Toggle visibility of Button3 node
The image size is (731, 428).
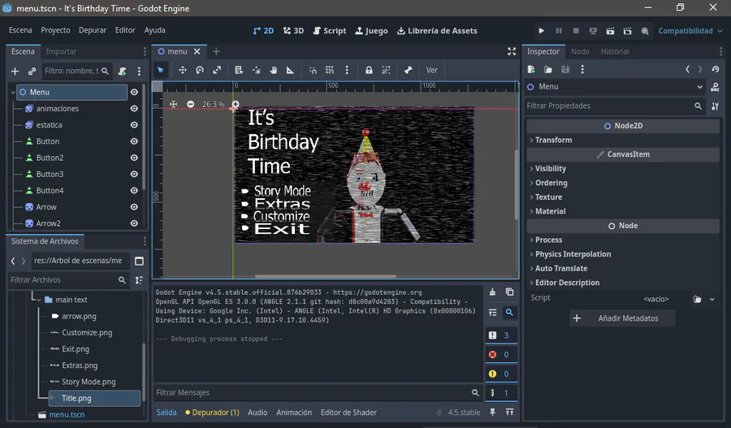(x=134, y=174)
